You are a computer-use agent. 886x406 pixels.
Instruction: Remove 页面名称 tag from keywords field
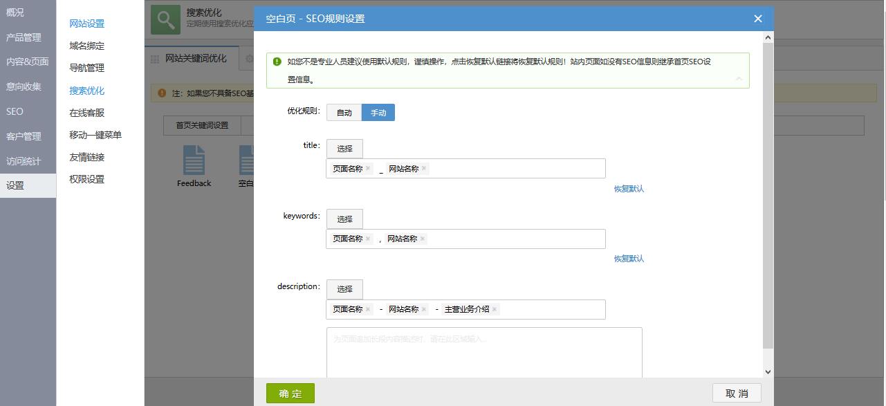pyautogui.click(x=368, y=239)
